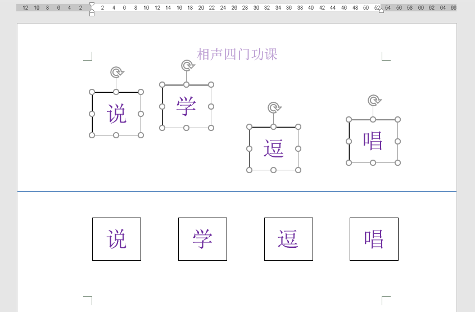Select the top 逗 text box
The height and width of the screenshot is (312, 475).
(274, 148)
